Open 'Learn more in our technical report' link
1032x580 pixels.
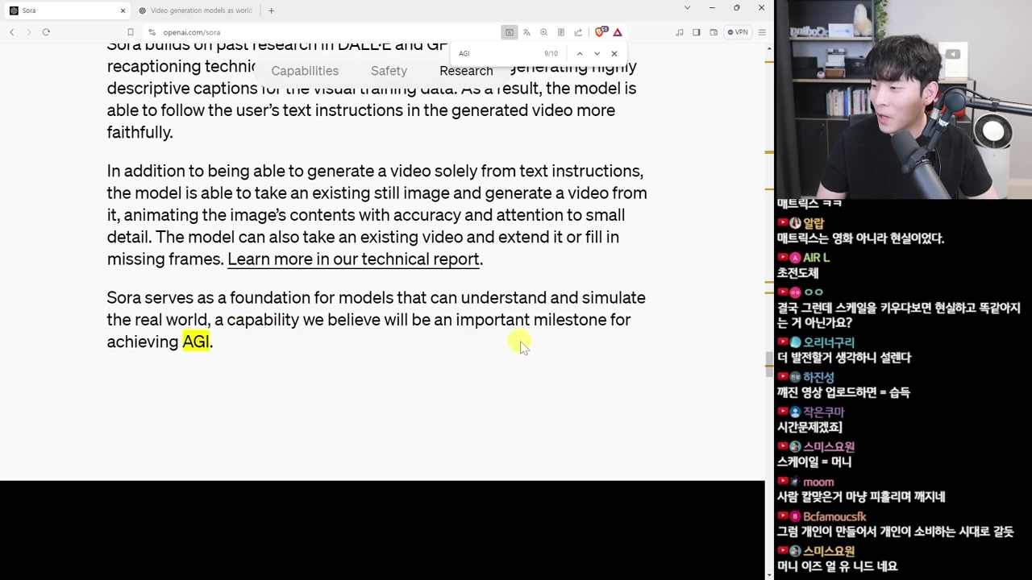pos(353,259)
